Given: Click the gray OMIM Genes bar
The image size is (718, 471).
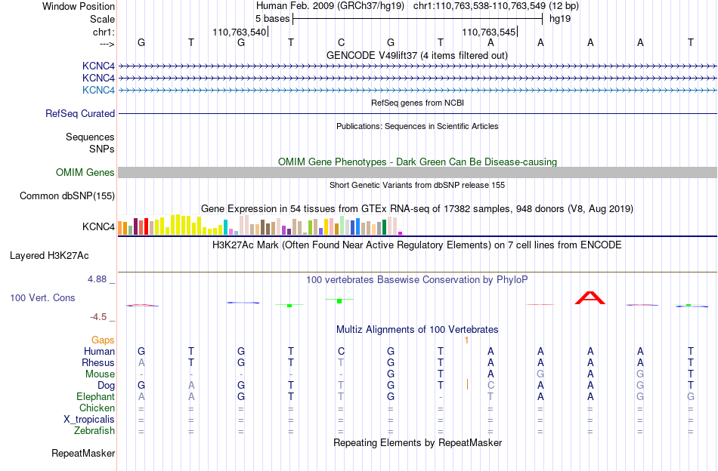Looking at the screenshot, I should (417, 172).
